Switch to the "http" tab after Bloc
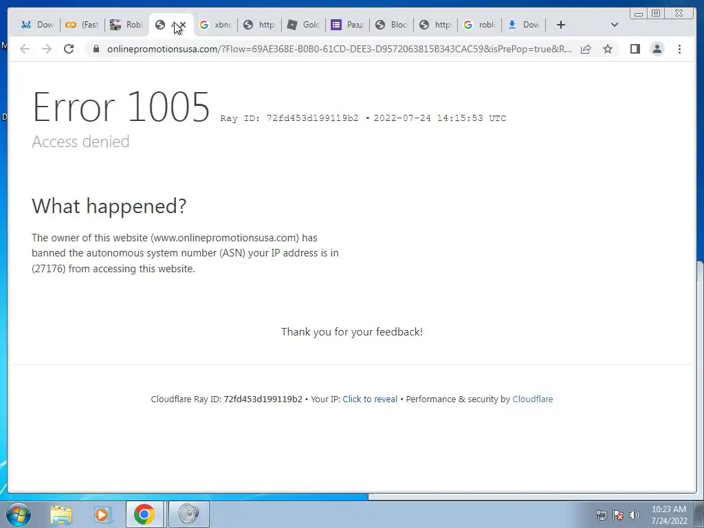The image size is (704, 528). coord(435,25)
